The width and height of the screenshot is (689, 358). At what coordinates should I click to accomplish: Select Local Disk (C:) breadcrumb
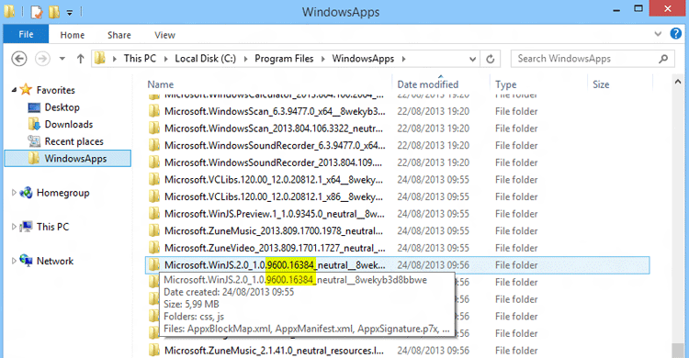(x=205, y=59)
